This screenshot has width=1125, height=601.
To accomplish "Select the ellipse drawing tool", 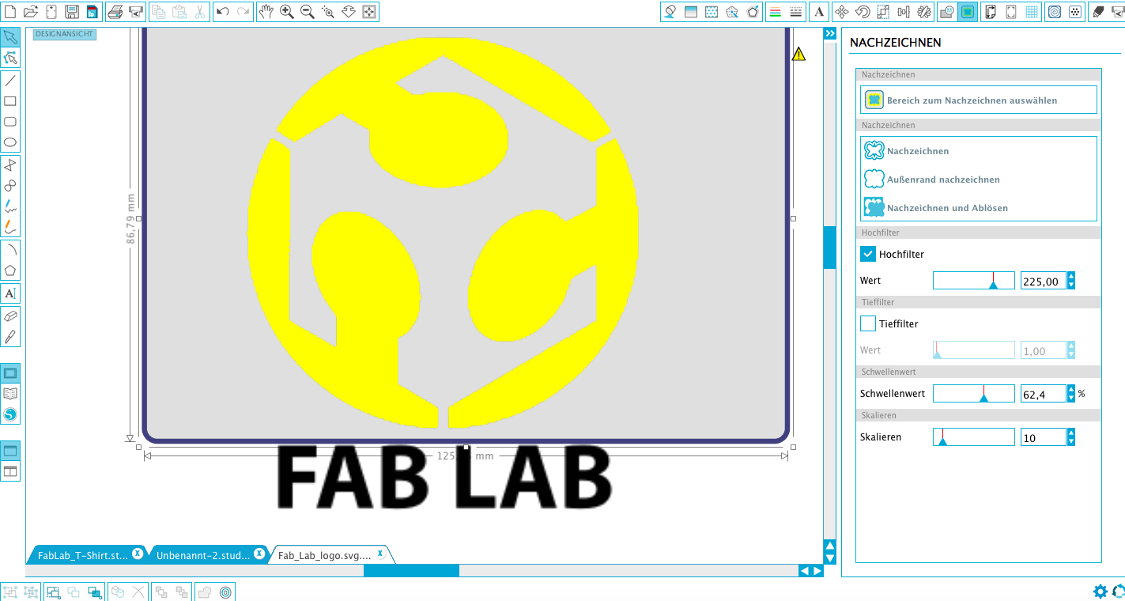I will tap(10, 142).
